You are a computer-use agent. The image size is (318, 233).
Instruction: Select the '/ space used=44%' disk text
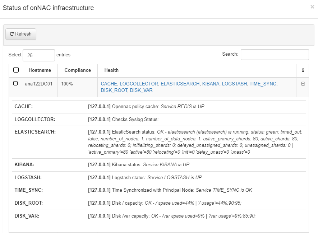point(175,203)
